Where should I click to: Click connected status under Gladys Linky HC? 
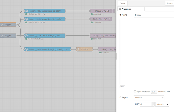[x=97, y=14]
